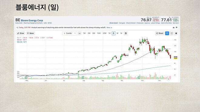Screen dimensions: 200x112
Task: Click the 'Today, 2:01 PM' news timestamp
Action: pyautogui.click(x=25, y=27)
